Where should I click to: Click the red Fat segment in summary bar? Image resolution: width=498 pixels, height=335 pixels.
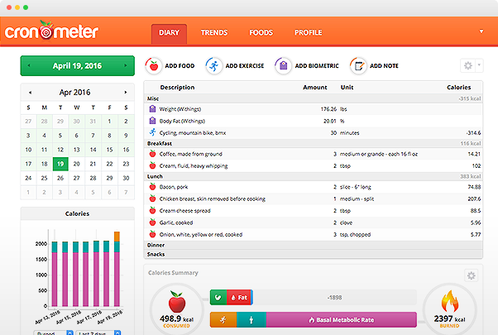[x=238, y=297]
